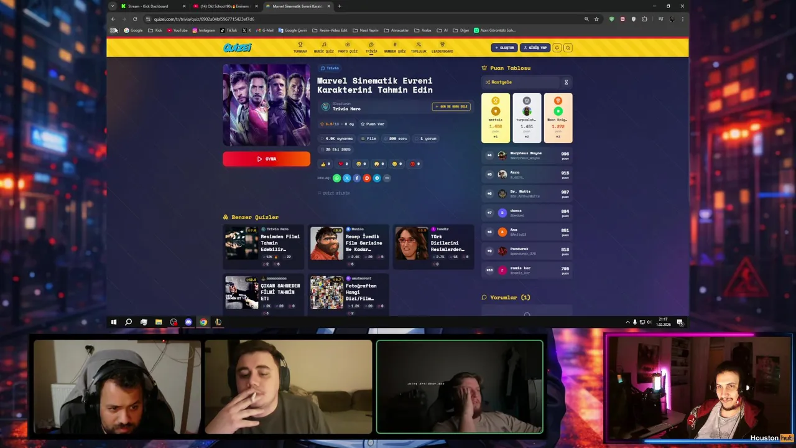Open the Instagram bookmark

204,30
